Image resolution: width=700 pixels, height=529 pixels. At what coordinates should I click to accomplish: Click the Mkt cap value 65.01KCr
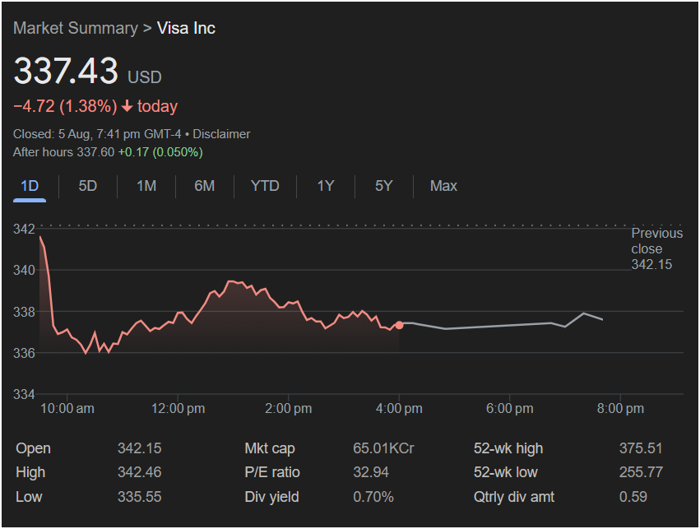[x=383, y=448]
